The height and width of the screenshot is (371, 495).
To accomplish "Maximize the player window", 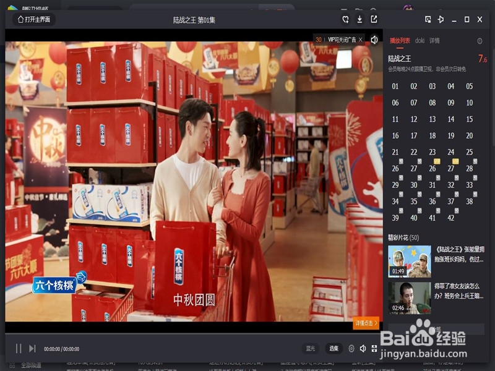I will pyautogui.click(x=467, y=20).
